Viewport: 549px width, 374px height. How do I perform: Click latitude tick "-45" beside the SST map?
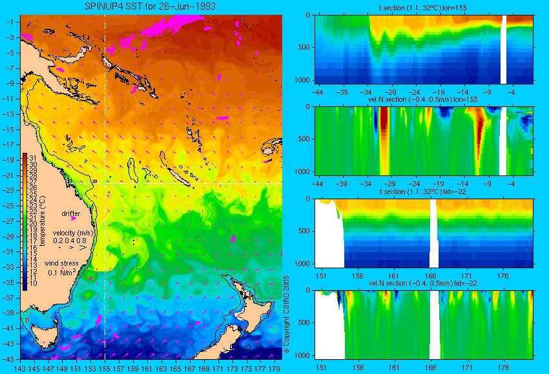point(8,359)
